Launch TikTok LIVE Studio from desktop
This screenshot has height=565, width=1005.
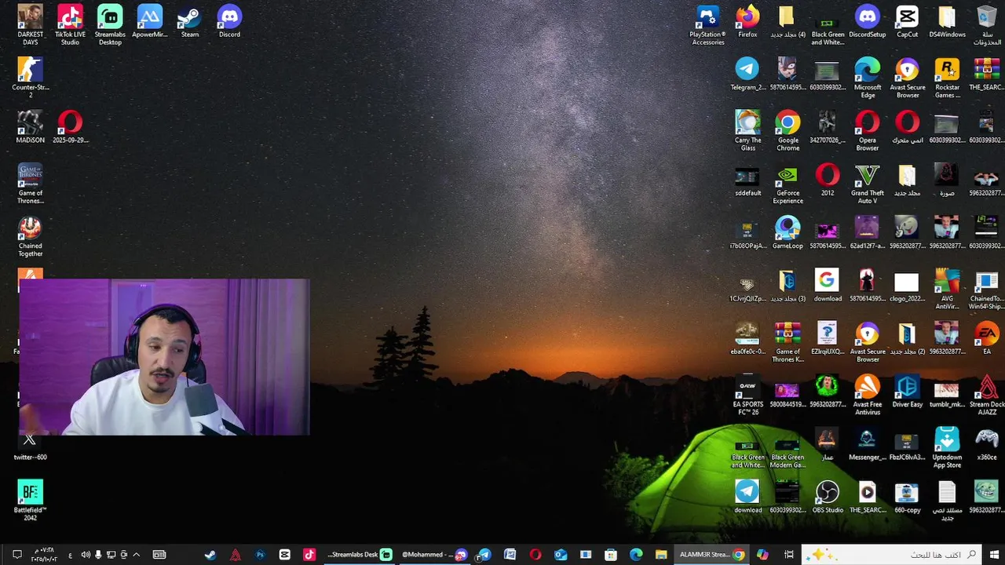click(x=70, y=25)
